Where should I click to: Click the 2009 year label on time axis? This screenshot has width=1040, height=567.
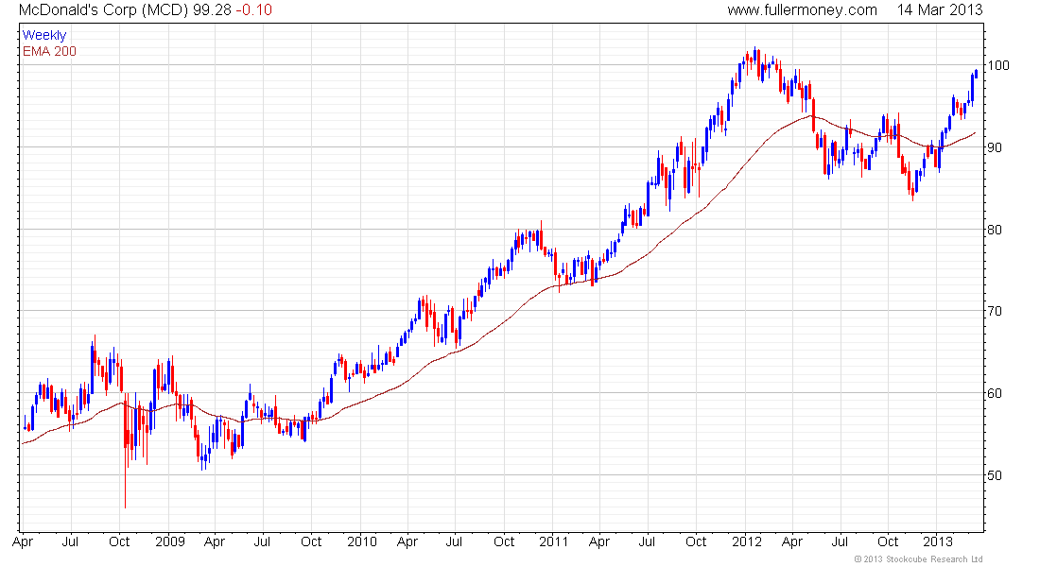pyautogui.click(x=170, y=541)
